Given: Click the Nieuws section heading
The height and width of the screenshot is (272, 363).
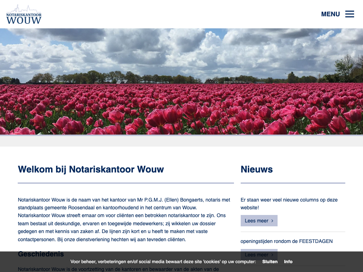Looking at the screenshot, I should pos(257,169).
